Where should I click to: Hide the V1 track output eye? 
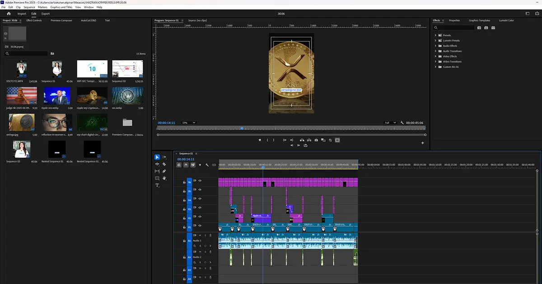click(200, 225)
